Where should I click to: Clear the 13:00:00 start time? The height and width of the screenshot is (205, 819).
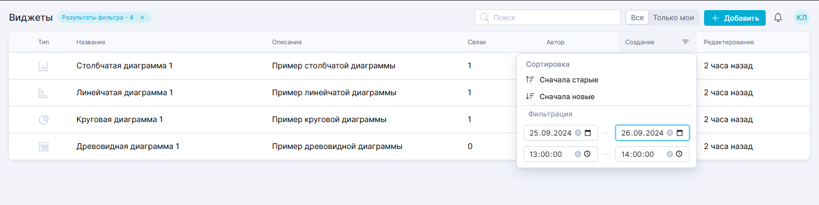577,154
